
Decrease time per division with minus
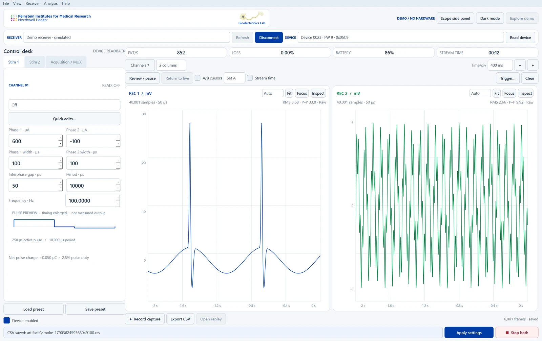520,65
